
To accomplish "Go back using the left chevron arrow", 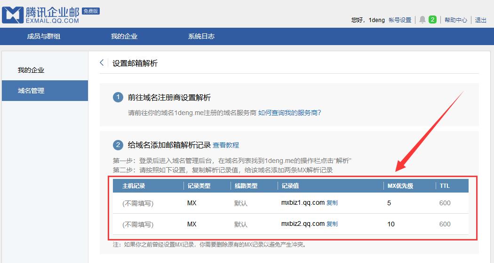I will click(102, 62).
